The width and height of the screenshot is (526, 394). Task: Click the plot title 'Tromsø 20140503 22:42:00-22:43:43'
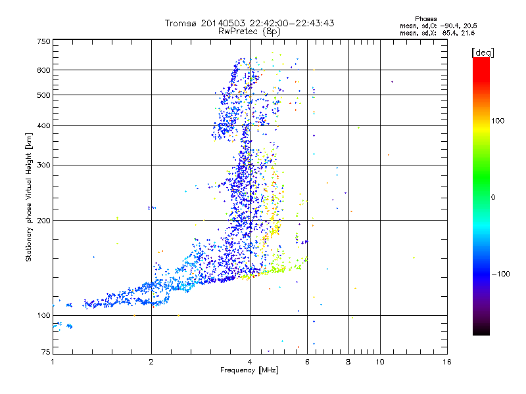(250, 23)
